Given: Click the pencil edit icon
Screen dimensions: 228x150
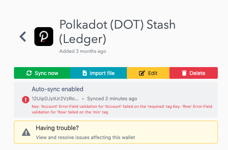Looking at the screenshot, I should coord(142,73).
